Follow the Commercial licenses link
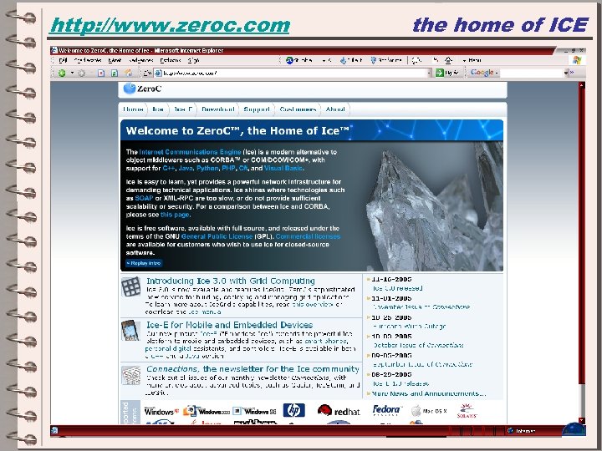Screen dimensions: 602x451 click(308, 236)
